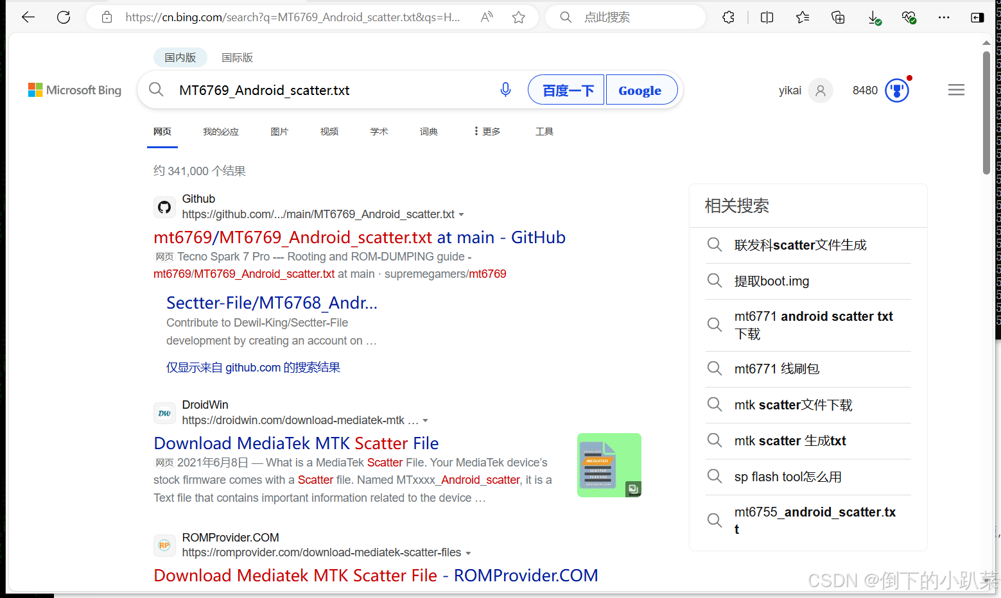Open the site info lock icon
The image size is (1001, 598).
(107, 17)
